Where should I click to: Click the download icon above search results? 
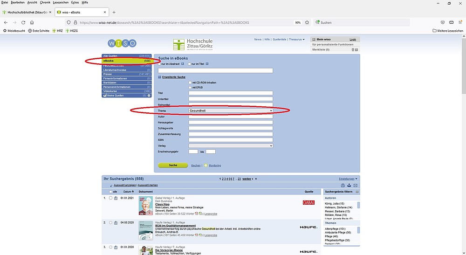[349, 185]
